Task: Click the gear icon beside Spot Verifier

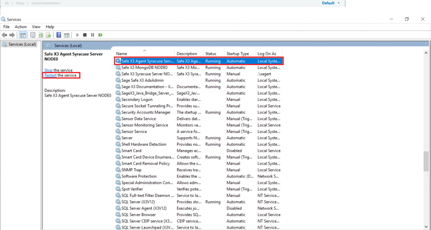Action: click(118, 189)
